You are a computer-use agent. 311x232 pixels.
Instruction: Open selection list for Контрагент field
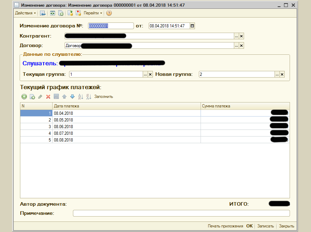[x=236, y=36]
